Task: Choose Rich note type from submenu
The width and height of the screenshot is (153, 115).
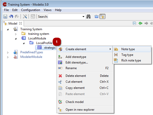Action: (132, 60)
